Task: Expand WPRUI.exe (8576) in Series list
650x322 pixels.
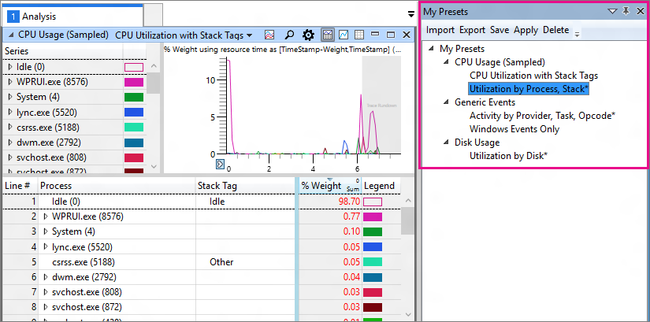Action: pos(10,82)
